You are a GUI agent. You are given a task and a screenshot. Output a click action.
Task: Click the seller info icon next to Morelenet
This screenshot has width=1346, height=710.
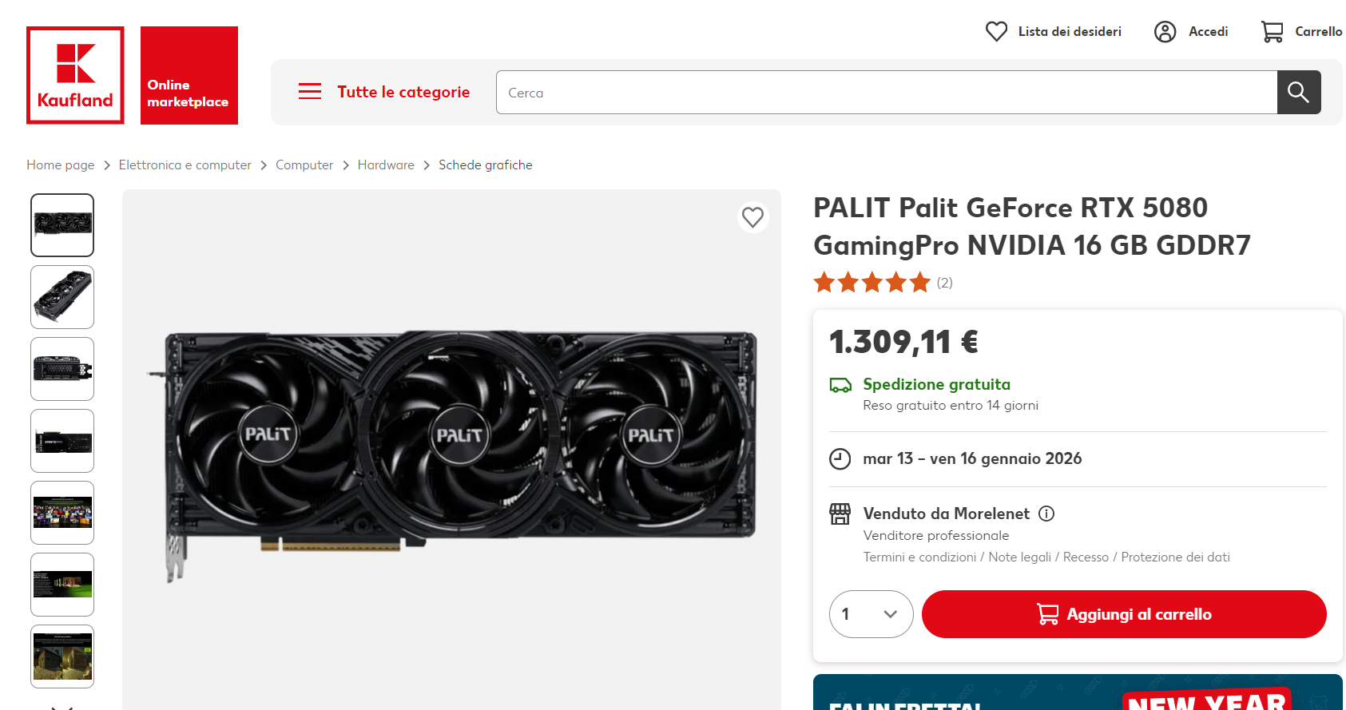[x=1046, y=514]
